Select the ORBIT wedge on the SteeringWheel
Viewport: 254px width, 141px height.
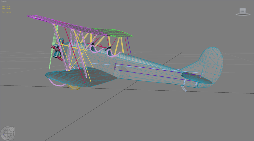pos(2,134)
